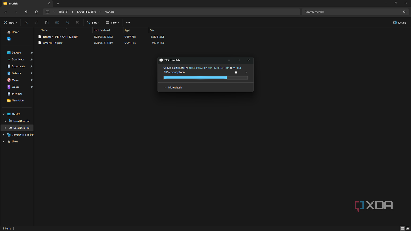Click Local Disk (D:) breadcrumb
This screenshot has width=411, height=231.
[86, 12]
